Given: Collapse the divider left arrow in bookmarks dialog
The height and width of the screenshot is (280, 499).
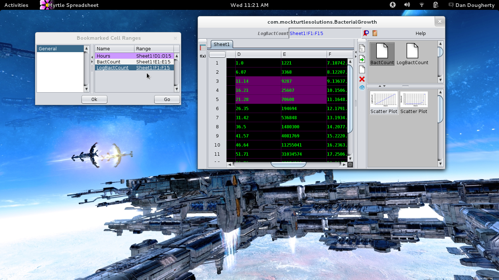Looking at the screenshot, I should click(92, 57).
